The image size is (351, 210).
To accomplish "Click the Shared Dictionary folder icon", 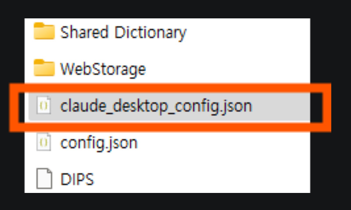I will [44, 32].
